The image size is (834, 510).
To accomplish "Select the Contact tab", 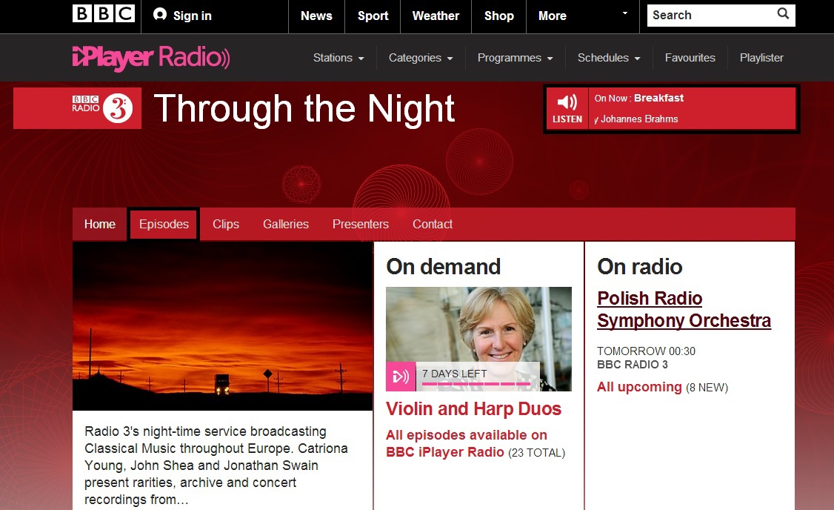I will tap(433, 224).
